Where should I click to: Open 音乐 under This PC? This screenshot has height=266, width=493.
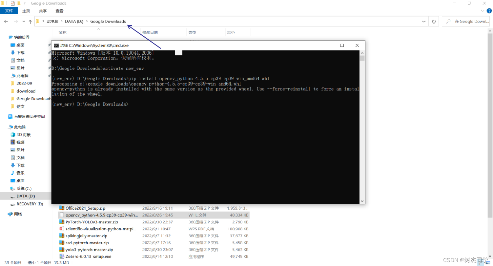coord(20,173)
